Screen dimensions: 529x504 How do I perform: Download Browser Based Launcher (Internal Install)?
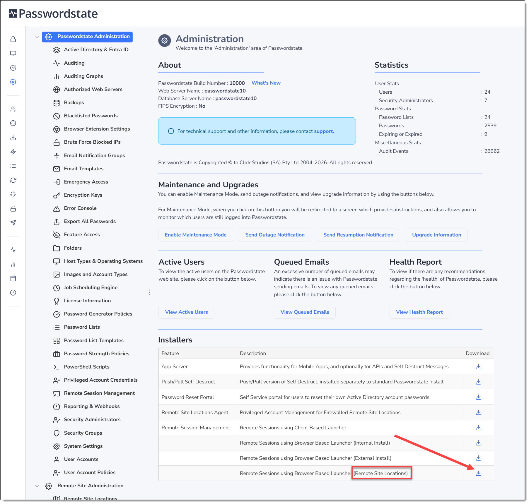pos(479,443)
